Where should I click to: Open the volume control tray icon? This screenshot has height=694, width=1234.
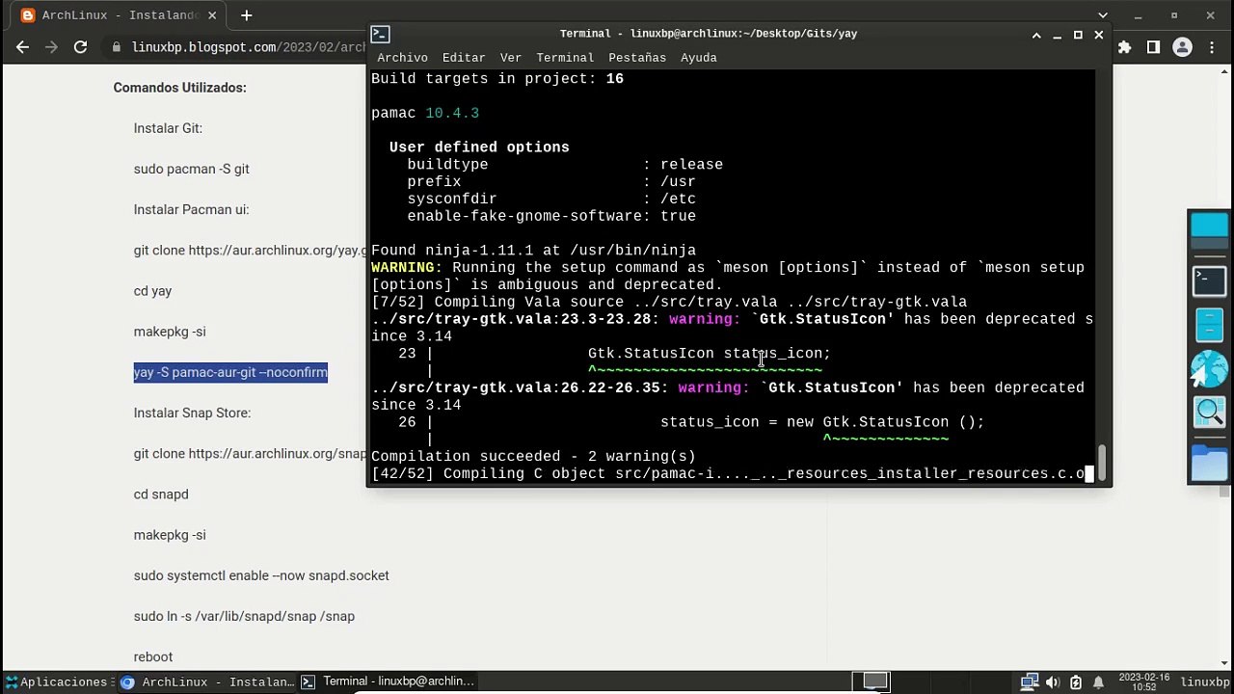(1053, 681)
